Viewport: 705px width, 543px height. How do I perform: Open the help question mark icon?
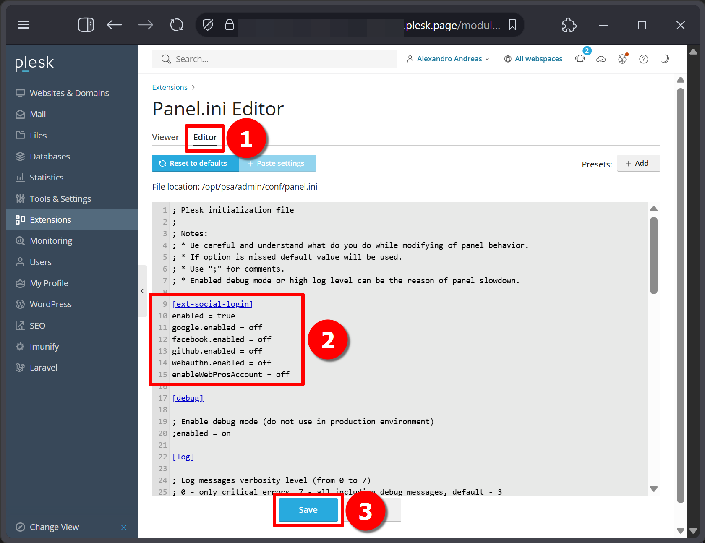(x=643, y=59)
